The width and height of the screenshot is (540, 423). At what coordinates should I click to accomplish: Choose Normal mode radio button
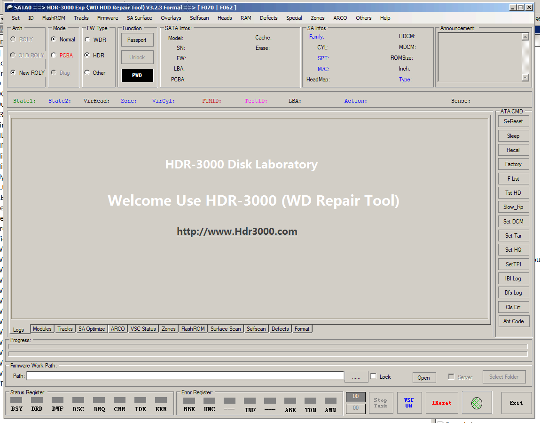pyautogui.click(x=54, y=40)
